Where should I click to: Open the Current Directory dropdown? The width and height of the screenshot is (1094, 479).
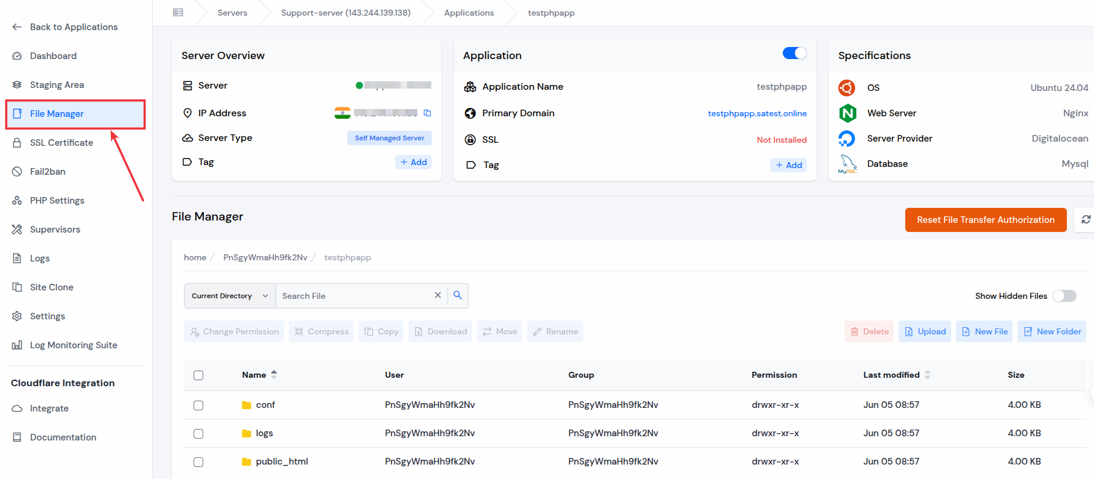(x=230, y=296)
